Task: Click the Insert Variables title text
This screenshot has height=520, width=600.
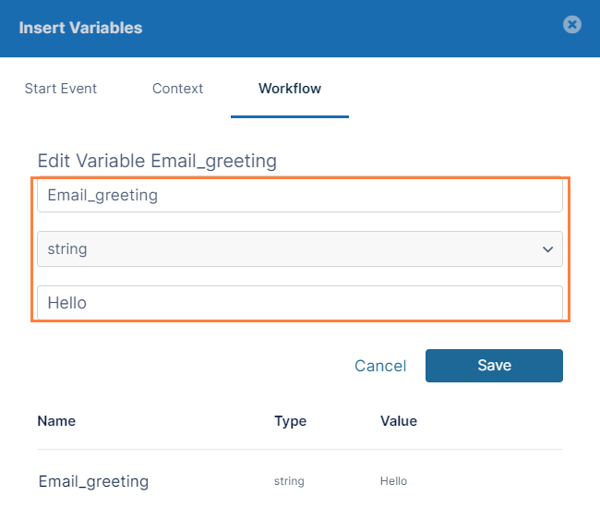Action: 80,28
